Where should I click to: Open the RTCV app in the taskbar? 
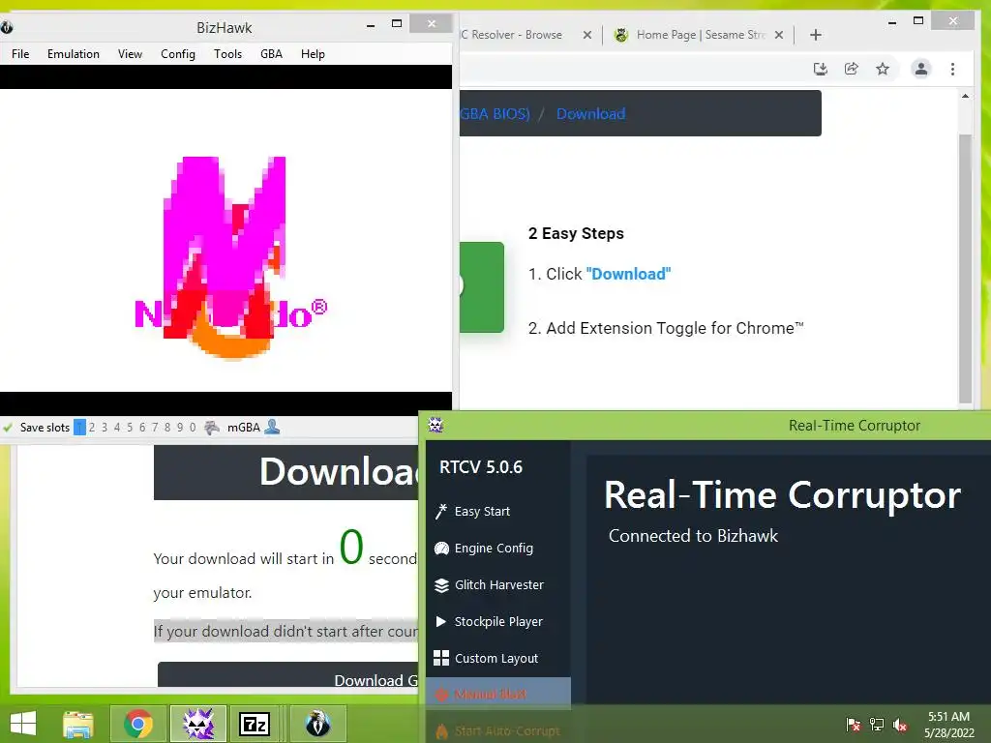[x=198, y=724]
